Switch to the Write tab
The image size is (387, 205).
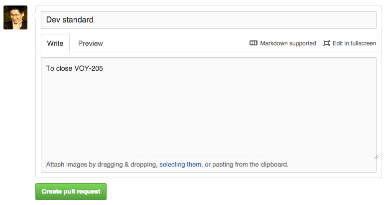(55, 43)
